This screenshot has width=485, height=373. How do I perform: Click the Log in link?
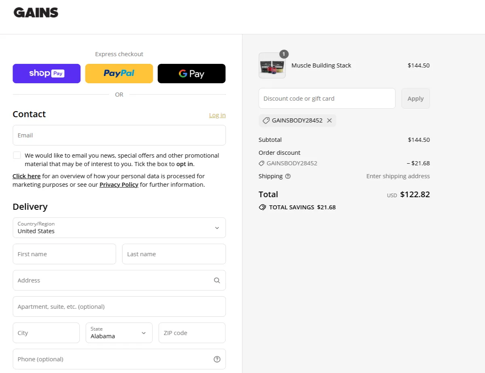[217, 115]
